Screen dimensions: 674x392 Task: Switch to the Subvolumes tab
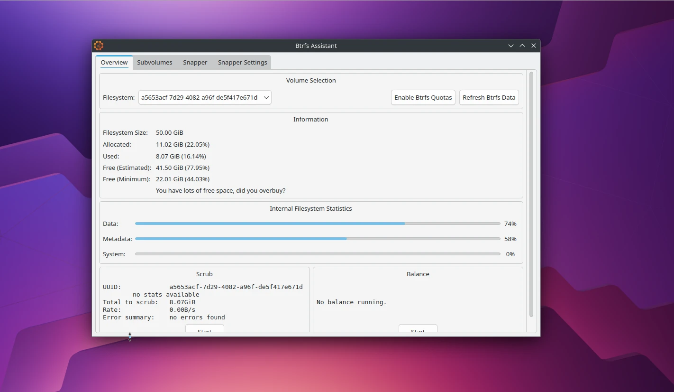coord(155,62)
